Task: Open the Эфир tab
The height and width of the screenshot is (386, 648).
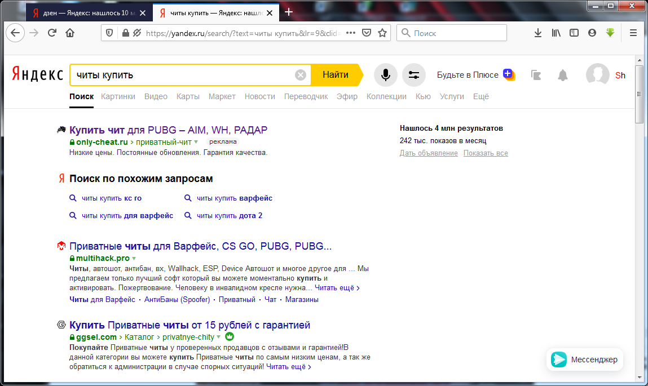Action: 347,96
